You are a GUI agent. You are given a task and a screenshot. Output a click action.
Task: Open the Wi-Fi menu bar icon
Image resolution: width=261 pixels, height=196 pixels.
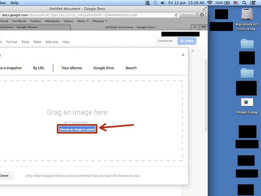click(x=210, y=3)
